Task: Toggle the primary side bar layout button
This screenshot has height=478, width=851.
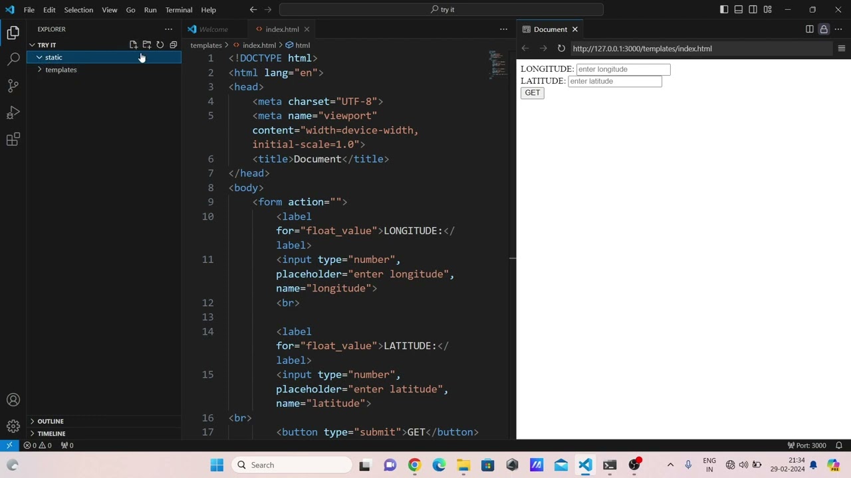Action: pos(724,9)
